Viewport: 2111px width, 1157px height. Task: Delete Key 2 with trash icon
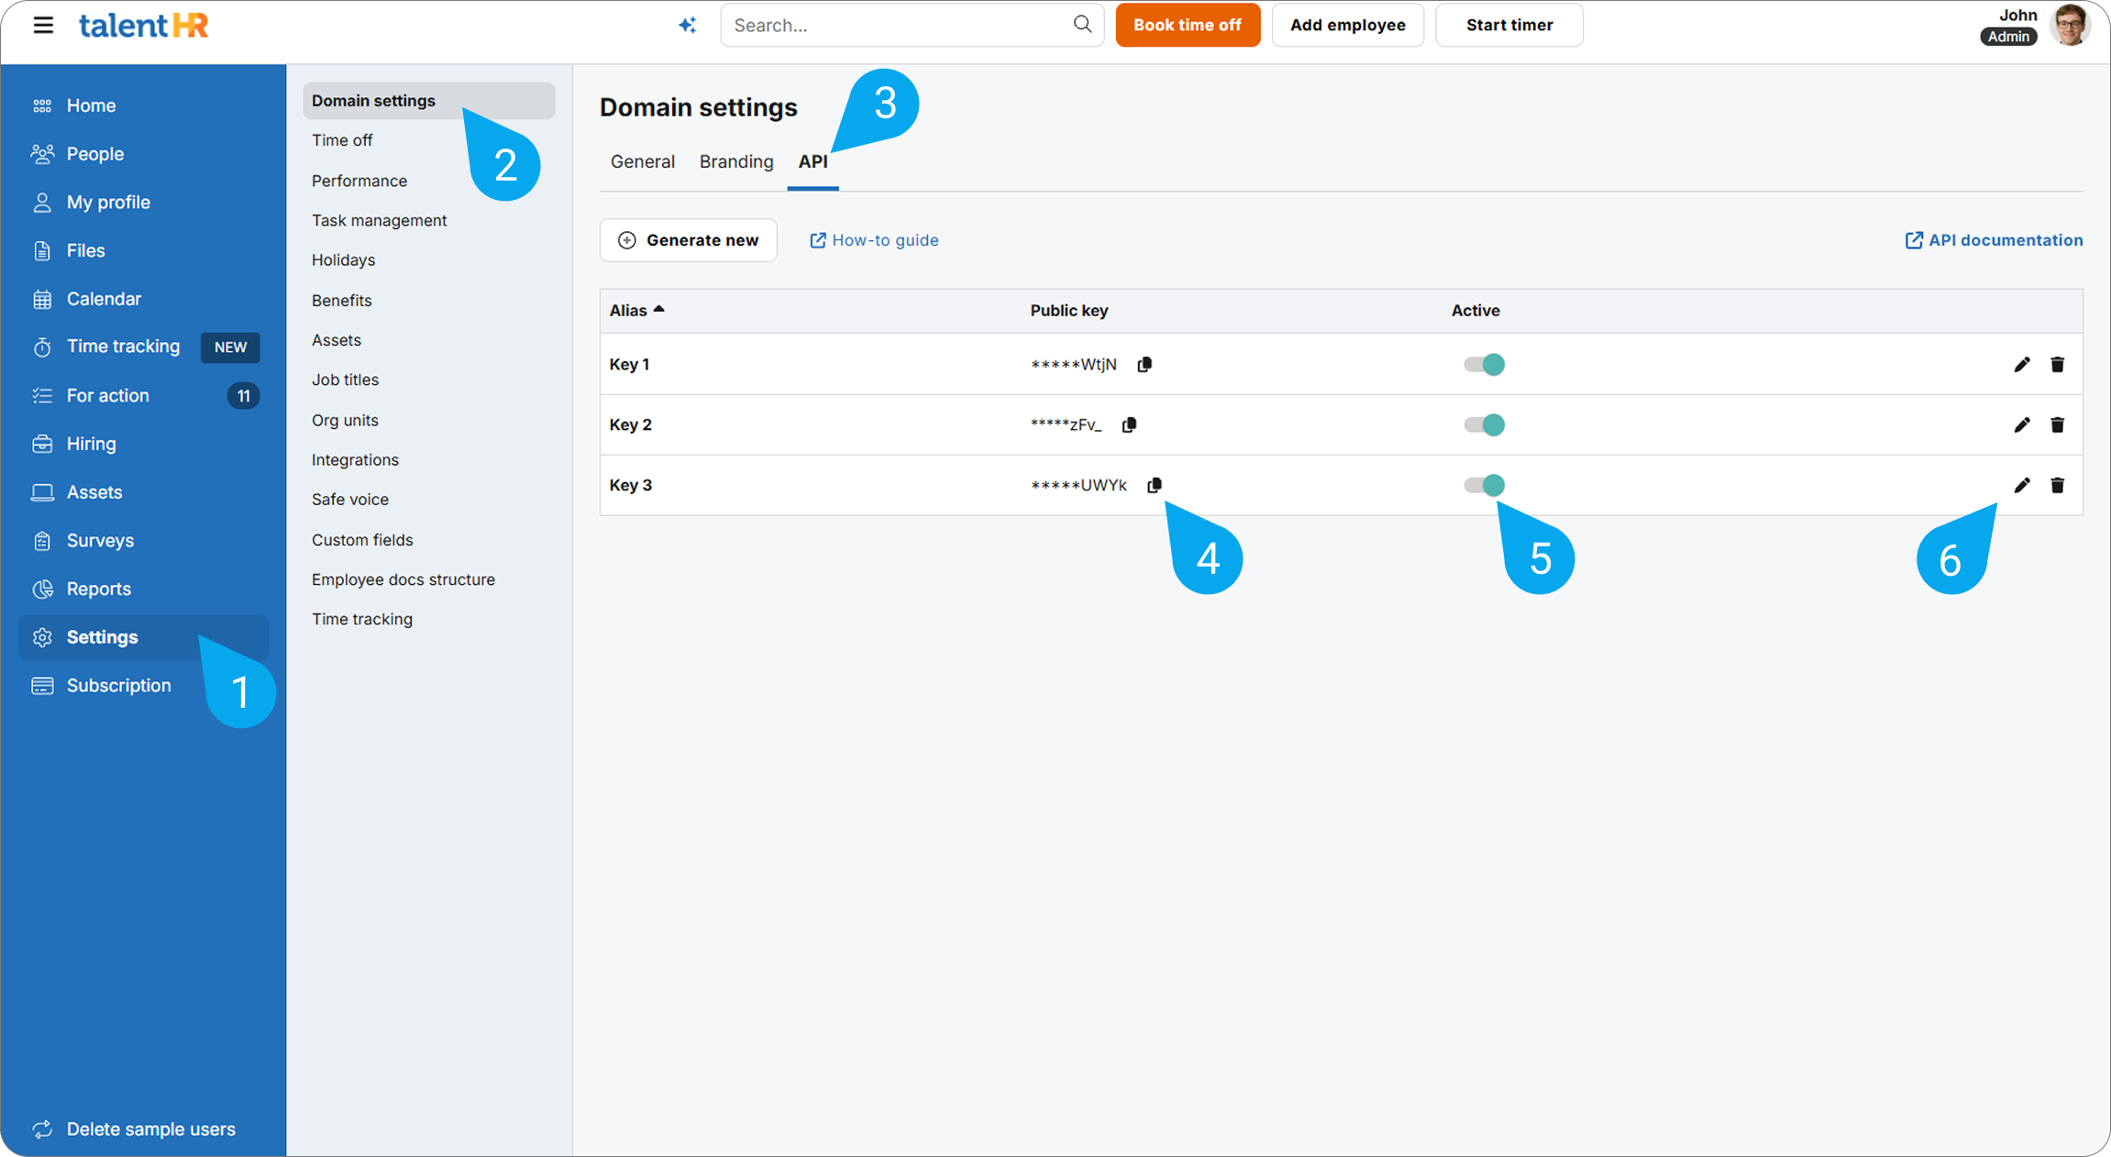(x=2058, y=425)
